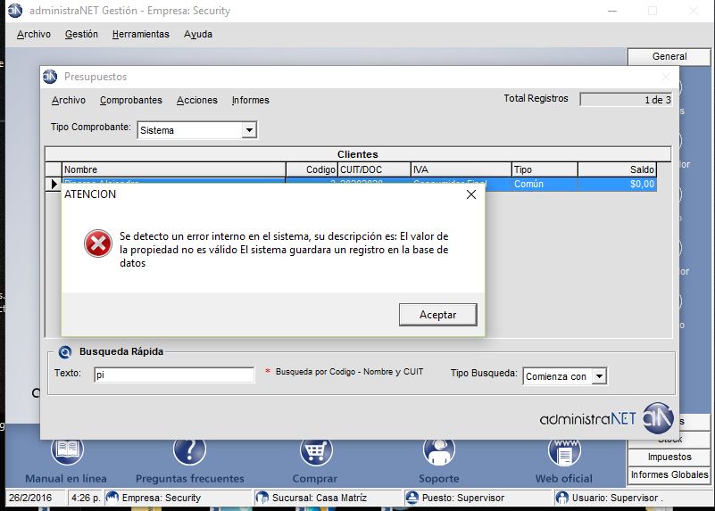The width and height of the screenshot is (715, 511).
Task: Expand the Tipo Busqueda dropdown
Action: coord(599,376)
